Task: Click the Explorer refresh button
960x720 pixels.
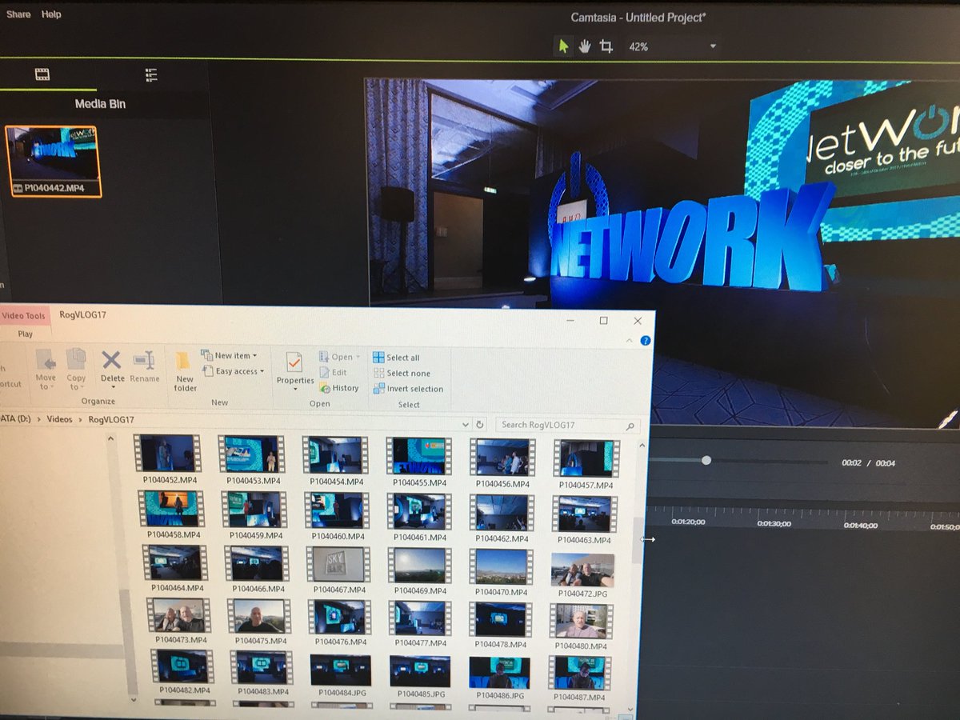Action: (480, 425)
